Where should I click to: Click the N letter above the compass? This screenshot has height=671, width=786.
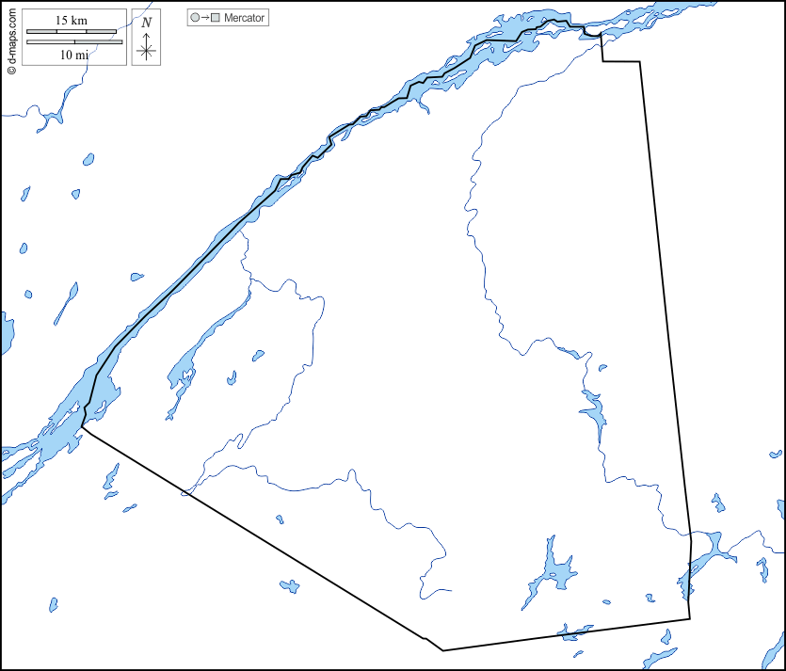(x=146, y=22)
